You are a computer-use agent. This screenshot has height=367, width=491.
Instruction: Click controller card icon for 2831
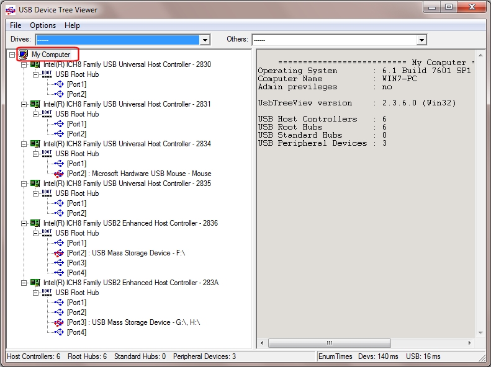pos(35,104)
